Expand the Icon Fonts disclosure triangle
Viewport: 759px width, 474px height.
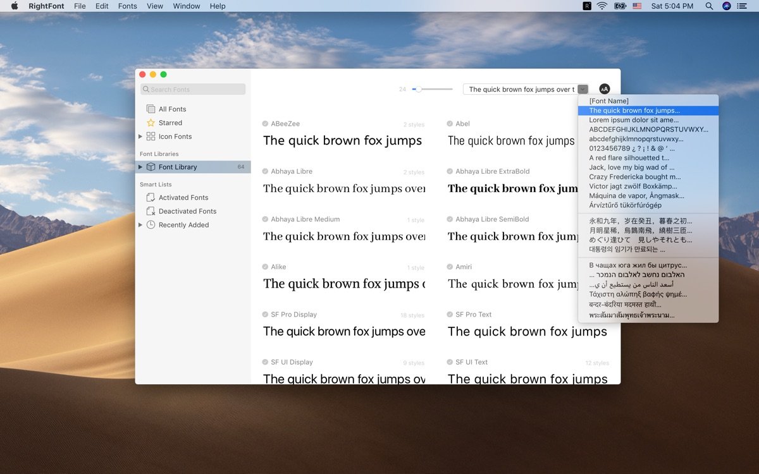pyautogui.click(x=140, y=137)
